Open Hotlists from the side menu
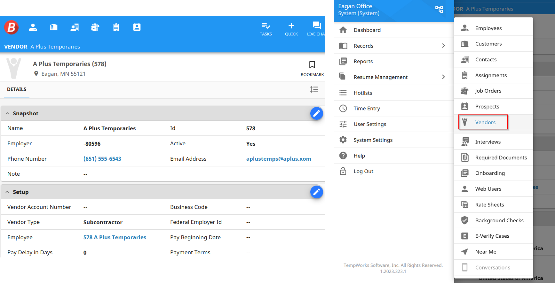555x283 pixels. (394, 93)
